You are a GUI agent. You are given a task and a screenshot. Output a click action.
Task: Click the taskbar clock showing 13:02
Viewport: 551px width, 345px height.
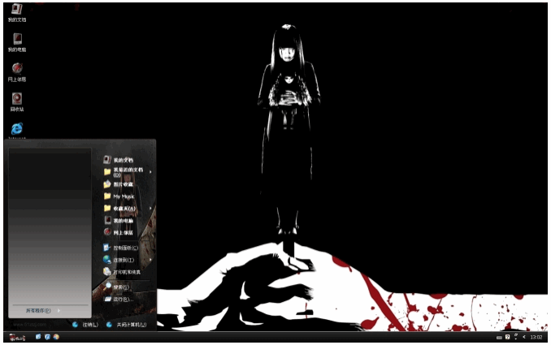click(x=536, y=337)
